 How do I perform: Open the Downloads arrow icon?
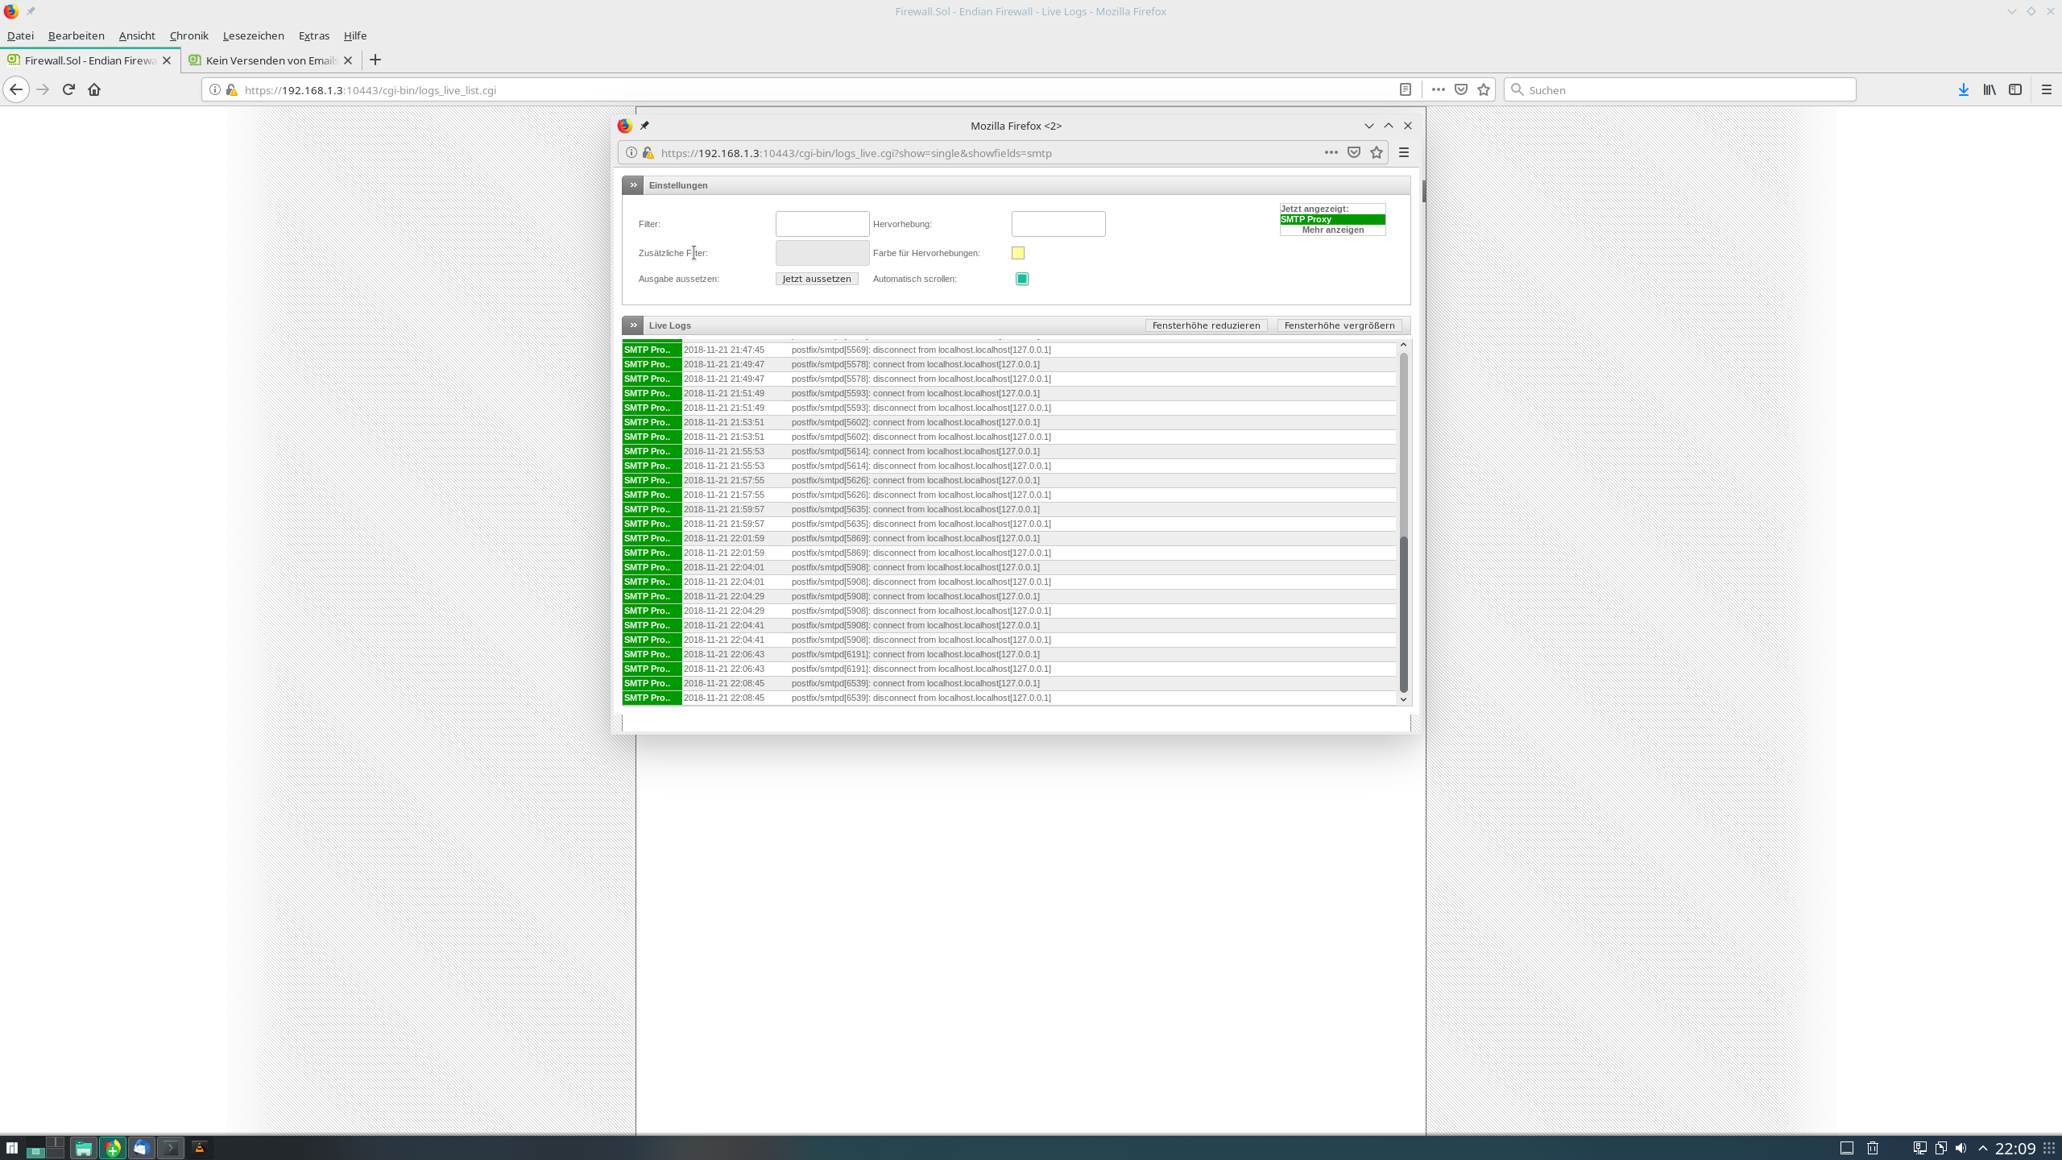(1963, 89)
